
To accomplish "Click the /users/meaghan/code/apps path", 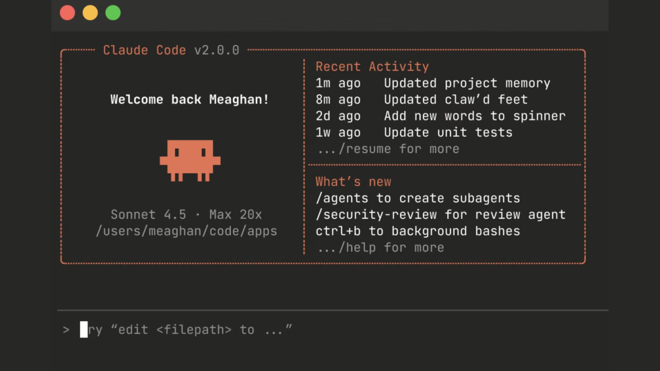I will 186,231.
